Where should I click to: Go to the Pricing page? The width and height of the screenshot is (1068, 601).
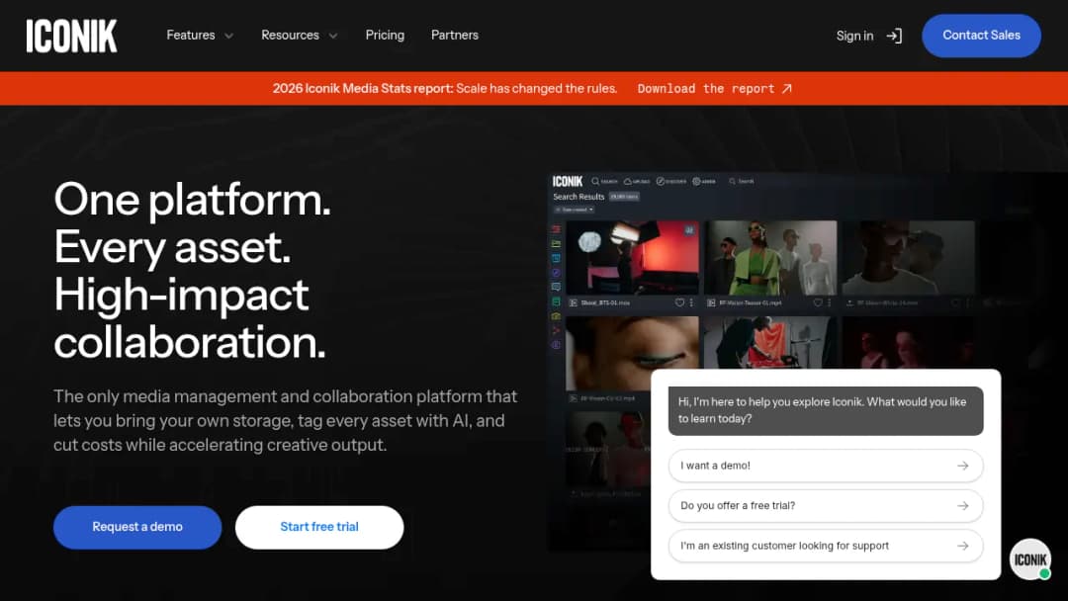click(x=385, y=36)
